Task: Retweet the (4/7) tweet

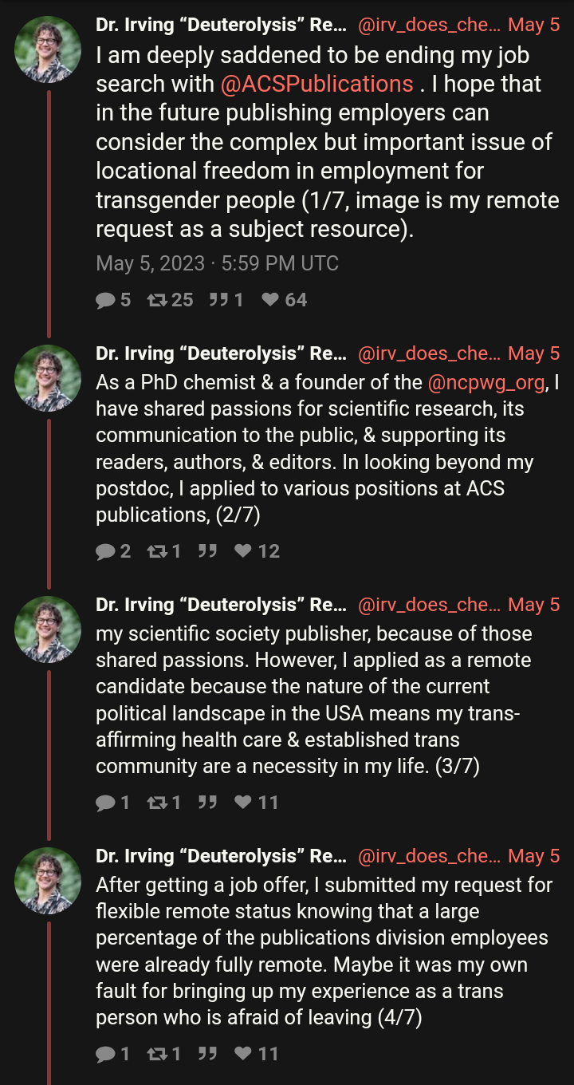Action: click(156, 1054)
